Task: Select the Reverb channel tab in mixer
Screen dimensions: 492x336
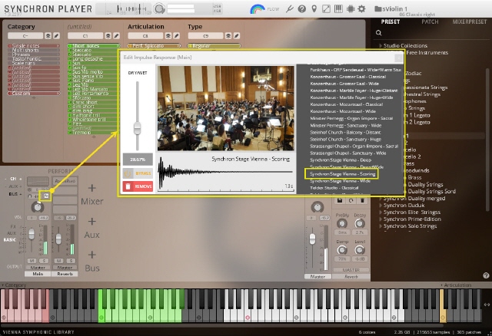Action: tap(65, 274)
